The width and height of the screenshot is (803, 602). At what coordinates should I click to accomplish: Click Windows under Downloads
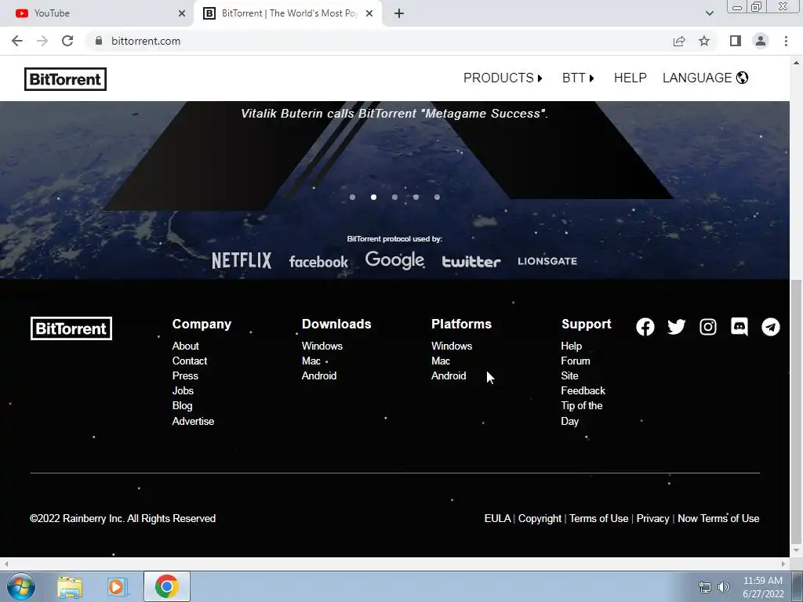click(322, 346)
